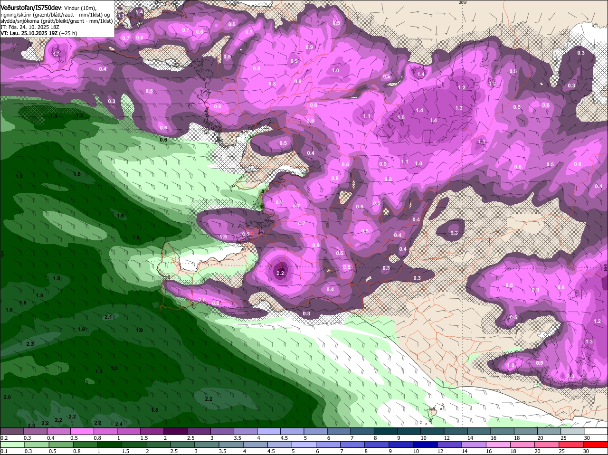Image resolution: width=608 pixels, height=455 pixels.
Task: Select snow legend swatch between 2 and 2.5
Action: [176, 431]
